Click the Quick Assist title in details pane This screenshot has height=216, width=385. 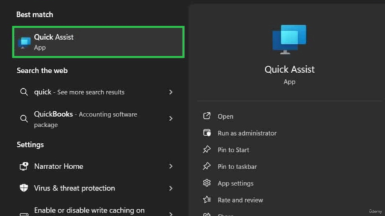(x=289, y=70)
